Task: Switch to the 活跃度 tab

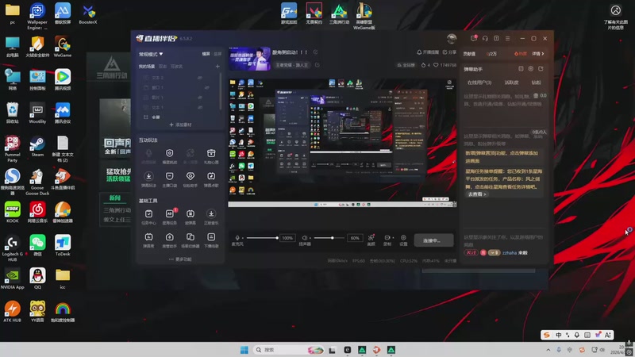Action: pos(511,83)
